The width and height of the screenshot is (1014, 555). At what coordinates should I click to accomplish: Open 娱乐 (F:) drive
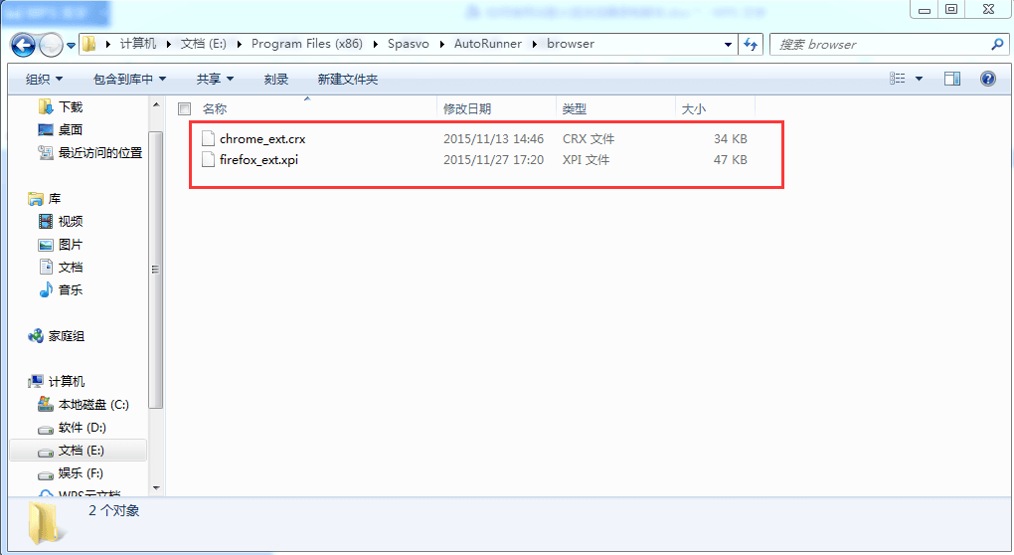click(x=81, y=472)
